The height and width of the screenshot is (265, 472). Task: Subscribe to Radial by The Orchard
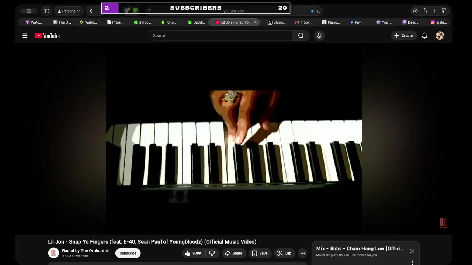point(128,253)
